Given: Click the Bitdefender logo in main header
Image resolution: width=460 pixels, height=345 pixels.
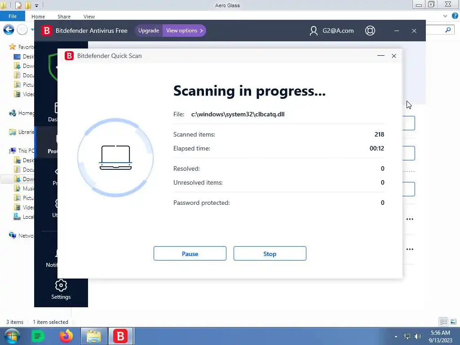Looking at the screenshot, I should [47, 31].
